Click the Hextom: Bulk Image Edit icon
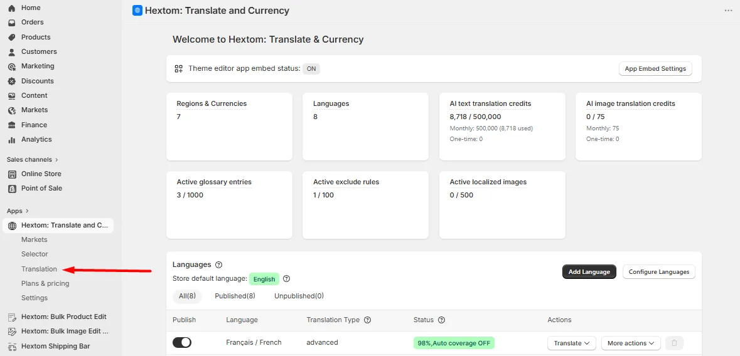The image size is (740, 356). (x=13, y=332)
